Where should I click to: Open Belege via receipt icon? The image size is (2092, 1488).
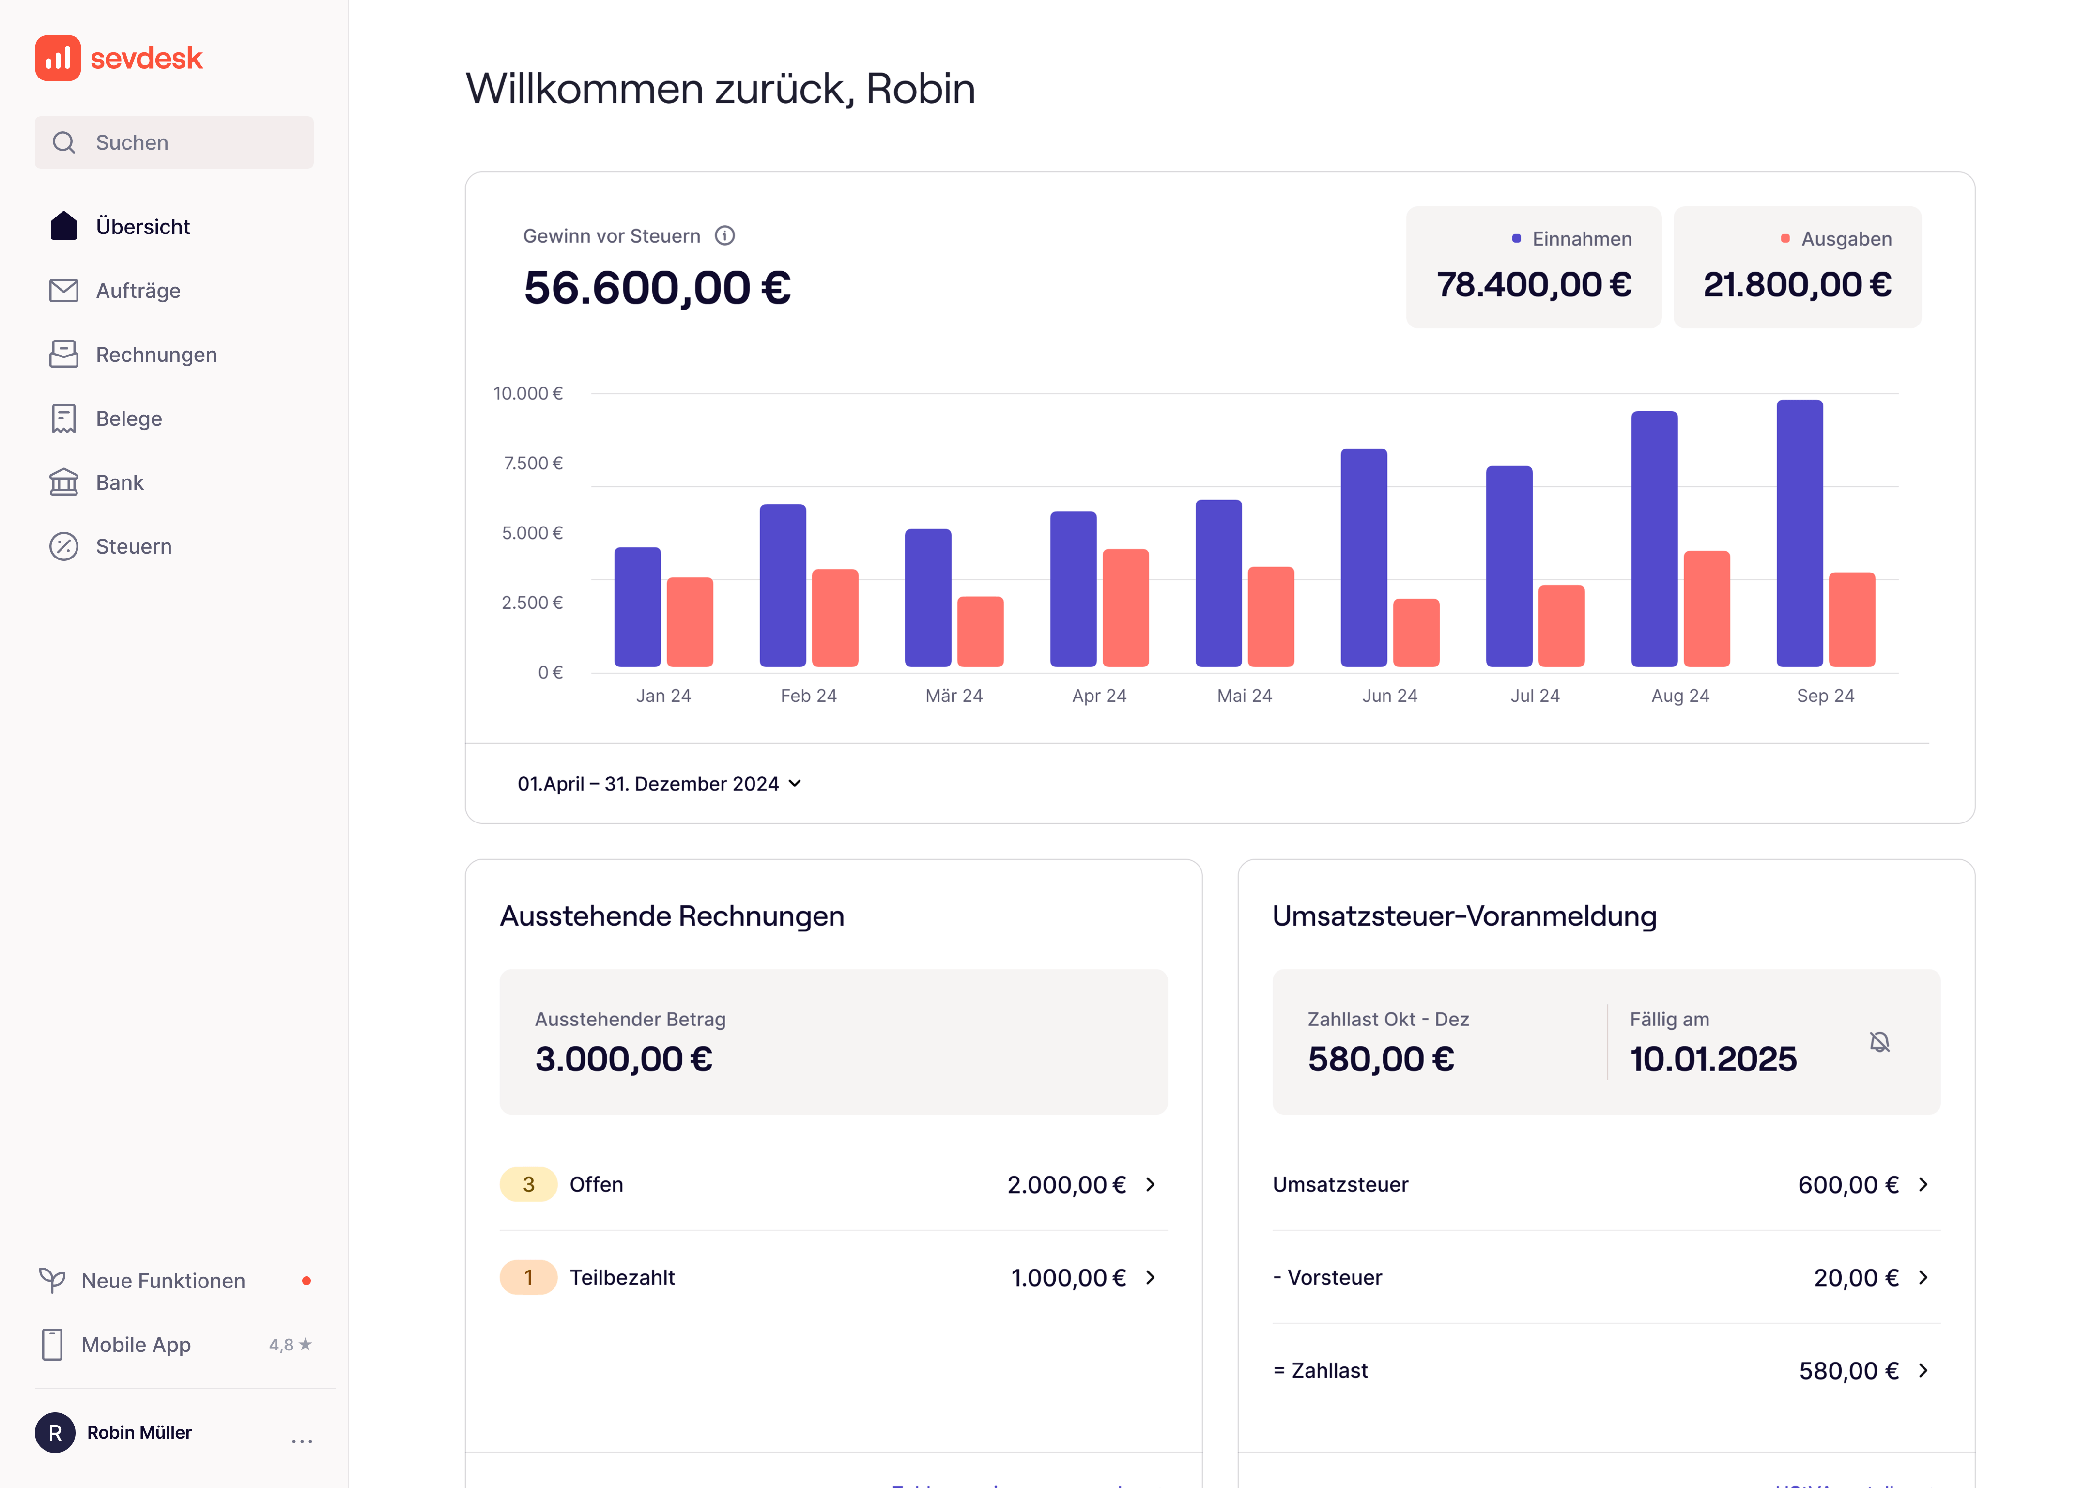[63, 418]
